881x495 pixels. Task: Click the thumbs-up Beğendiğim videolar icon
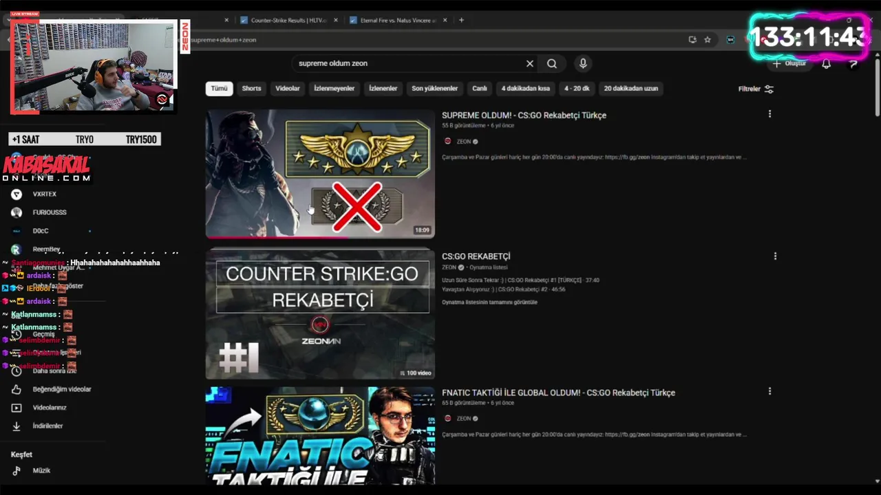click(17, 389)
